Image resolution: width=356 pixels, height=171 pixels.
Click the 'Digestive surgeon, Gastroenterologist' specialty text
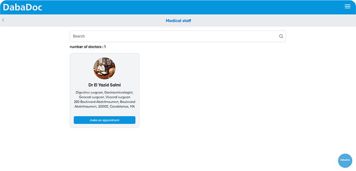(104, 92)
